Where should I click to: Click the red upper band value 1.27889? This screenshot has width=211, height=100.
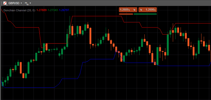point(42,10)
